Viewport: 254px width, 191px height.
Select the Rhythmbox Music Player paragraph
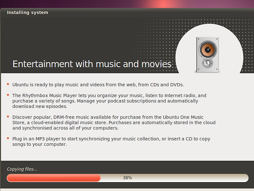tap(109, 101)
